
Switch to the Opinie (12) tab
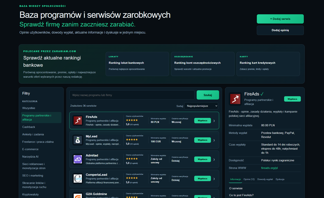(x=249, y=179)
